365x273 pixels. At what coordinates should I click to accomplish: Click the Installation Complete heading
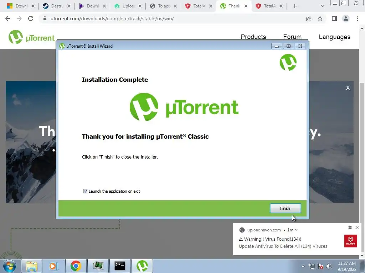(115, 80)
